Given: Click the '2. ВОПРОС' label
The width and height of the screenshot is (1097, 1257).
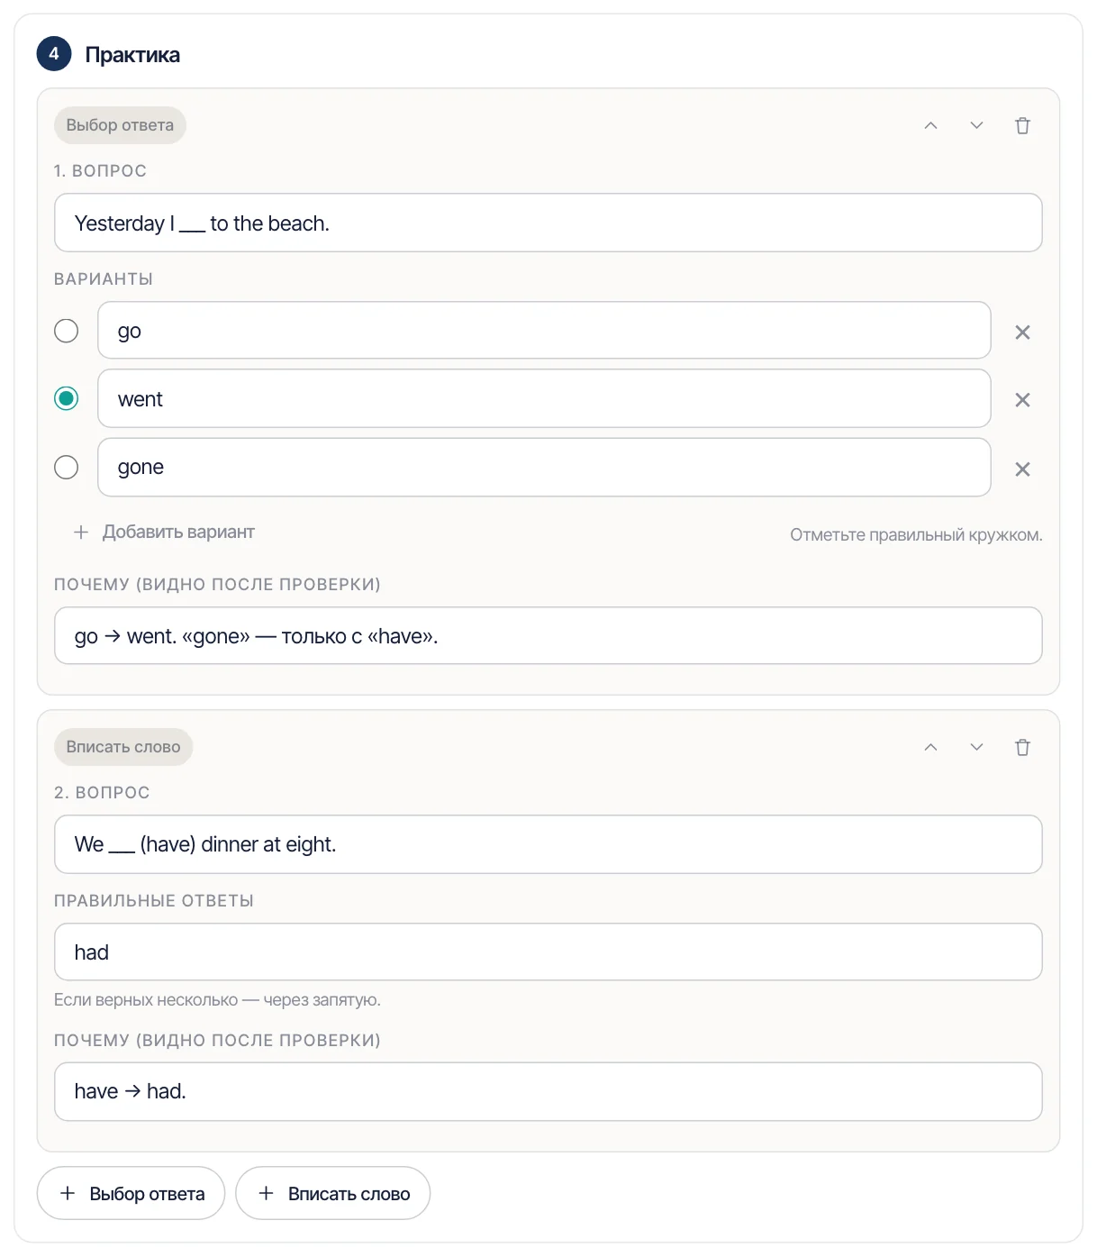Looking at the screenshot, I should (102, 793).
